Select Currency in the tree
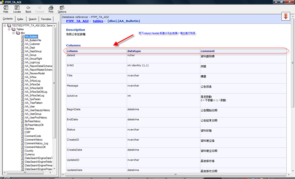Viewport: 295px width, 179px height. coord(29,155)
